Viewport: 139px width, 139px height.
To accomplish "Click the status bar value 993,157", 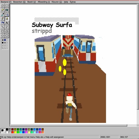I will [124, 137].
